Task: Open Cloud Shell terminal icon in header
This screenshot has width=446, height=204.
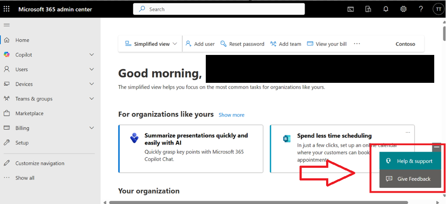Action: (351, 9)
